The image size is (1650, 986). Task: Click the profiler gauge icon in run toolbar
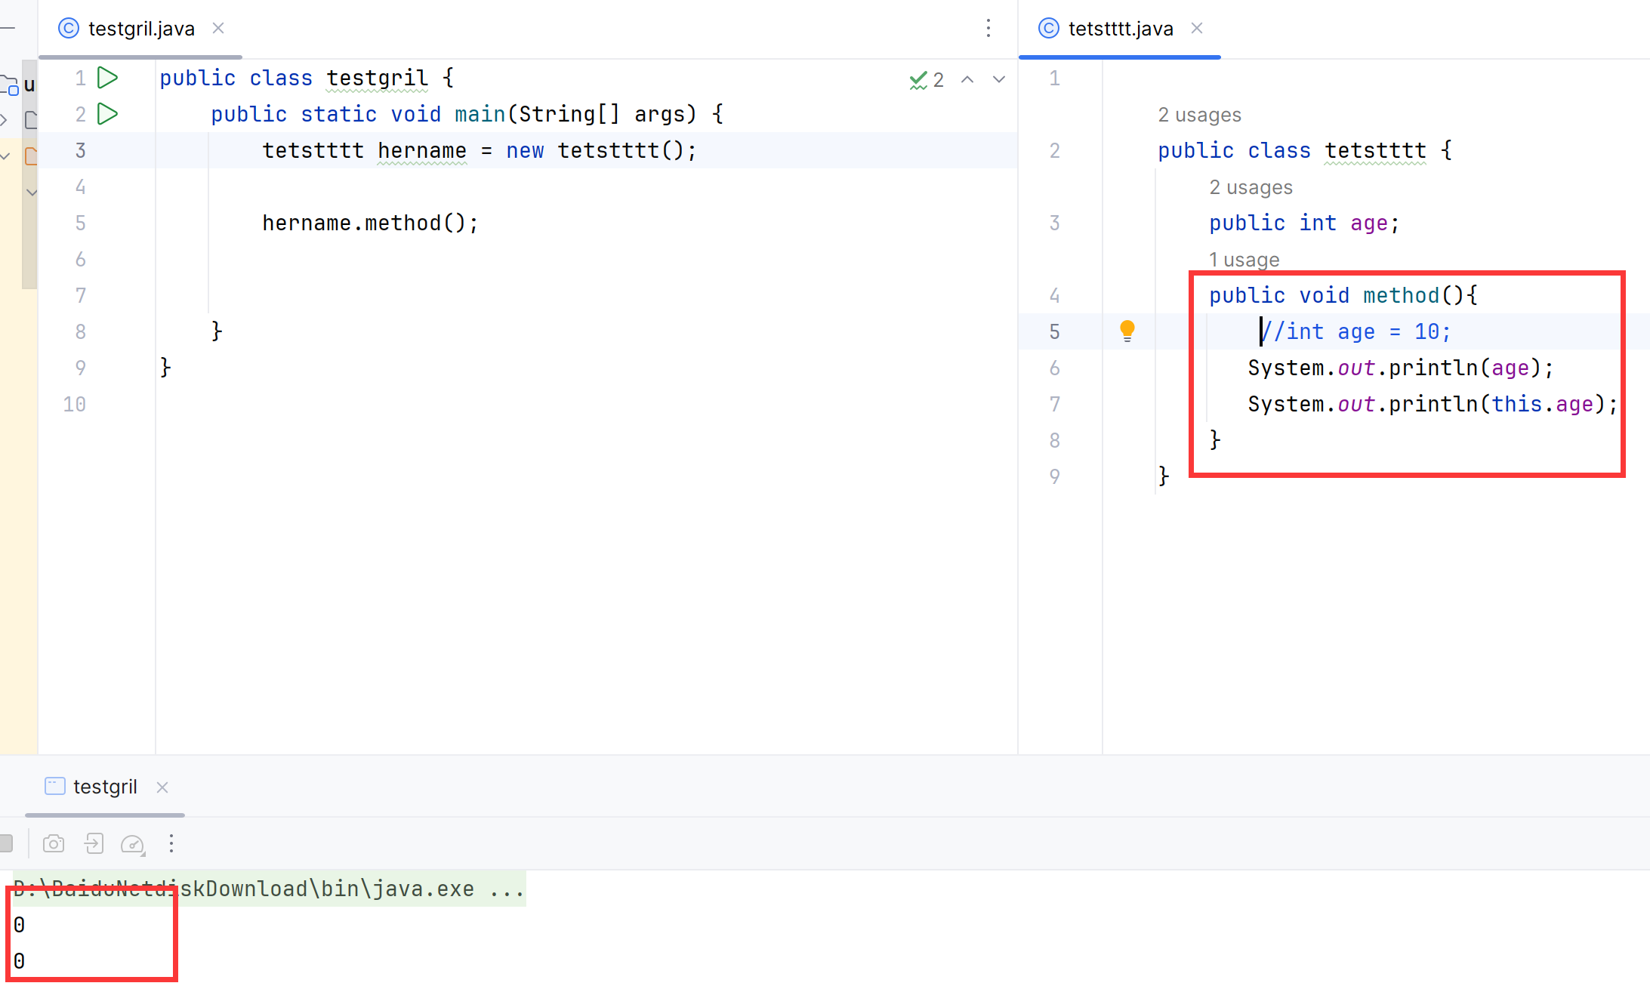pyautogui.click(x=133, y=844)
